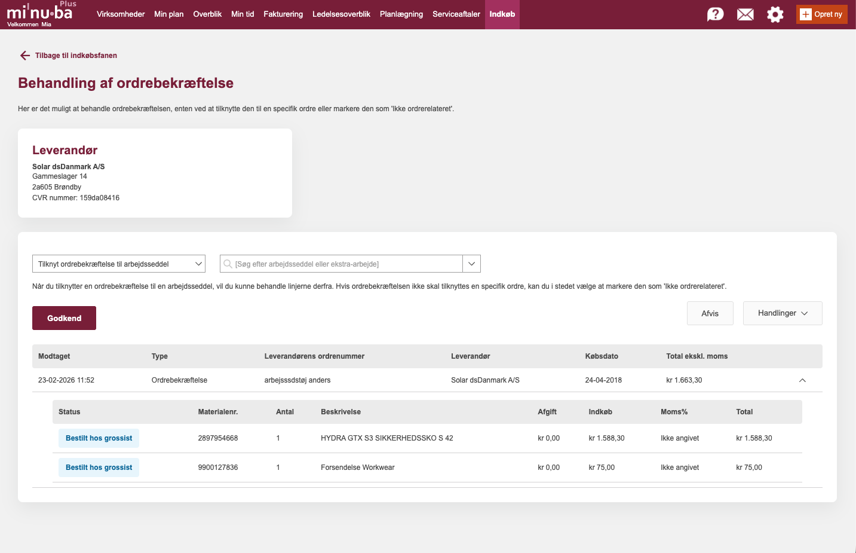The height and width of the screenshot is (553, 856).
Task: Click the back arrow icon
Action: coord(24,56)
